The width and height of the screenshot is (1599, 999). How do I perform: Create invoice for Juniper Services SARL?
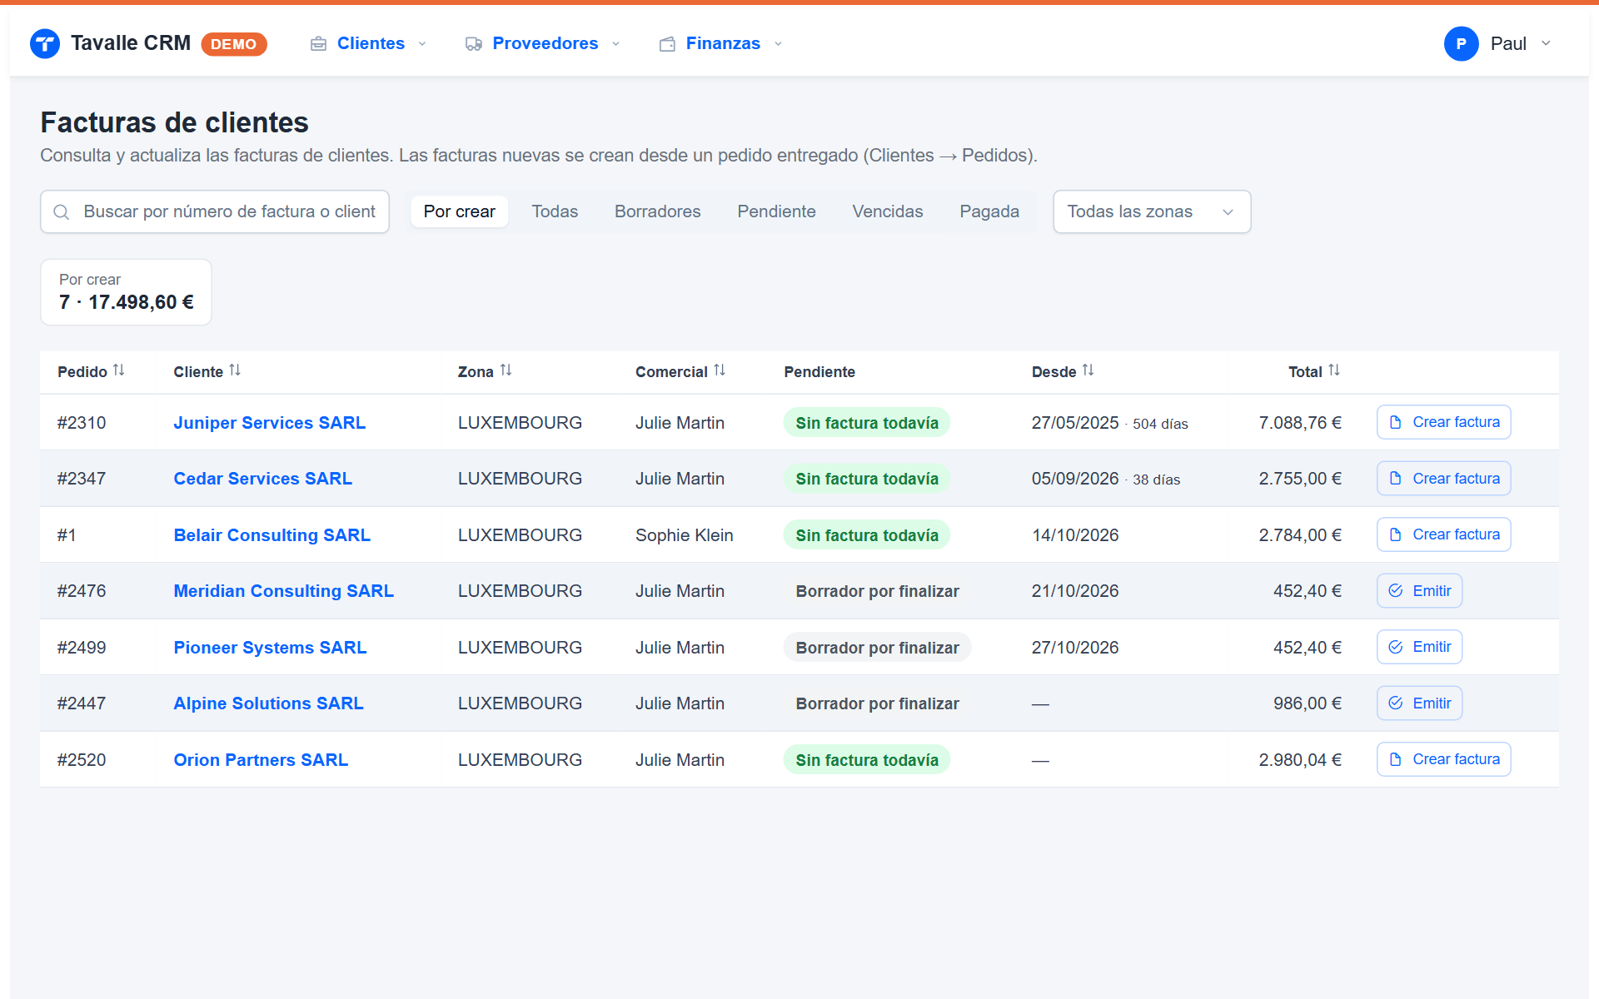[1443, 422]
